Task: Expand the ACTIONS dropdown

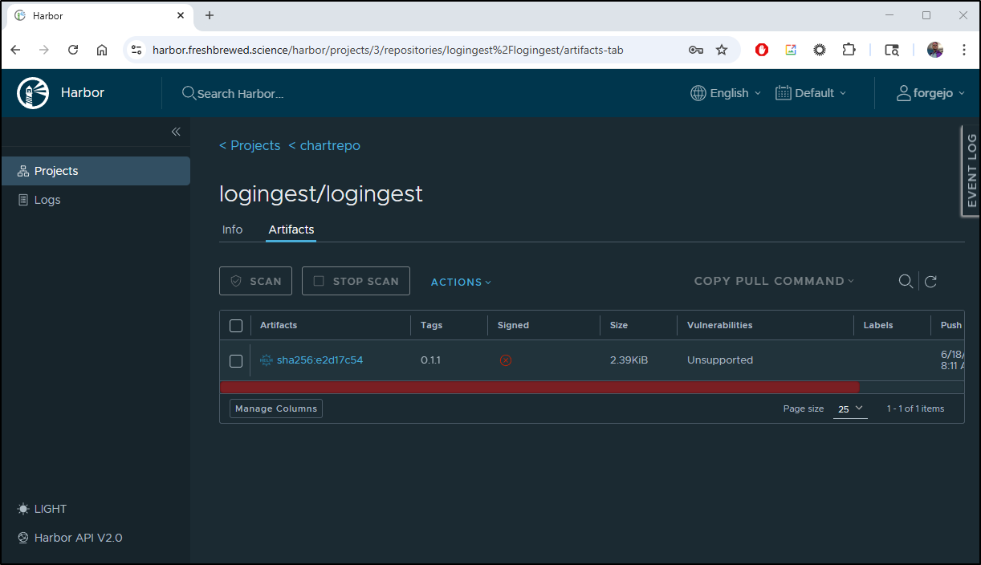Action: point(461,282)
